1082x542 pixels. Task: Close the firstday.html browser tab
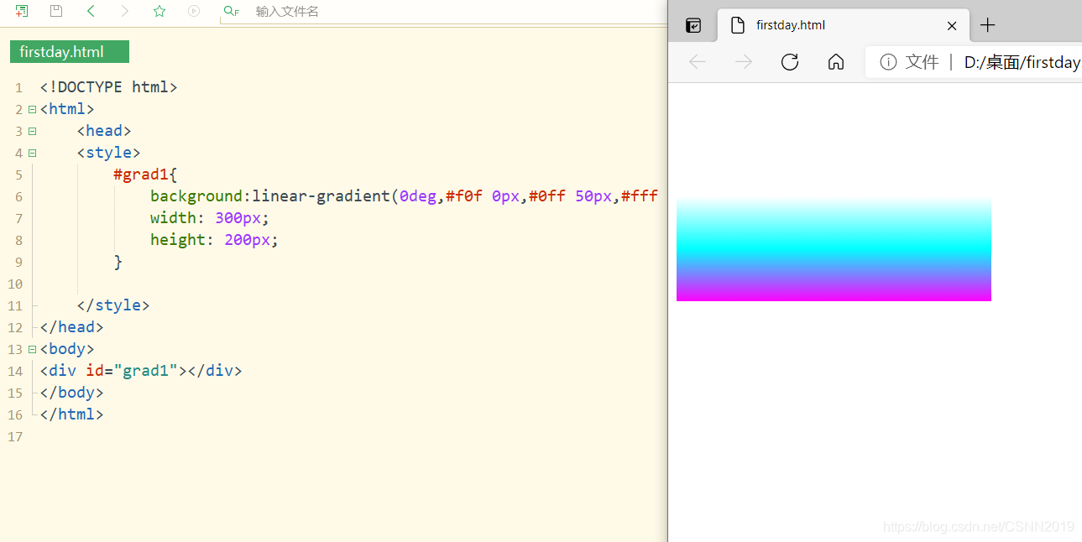[x=952, y=25]
